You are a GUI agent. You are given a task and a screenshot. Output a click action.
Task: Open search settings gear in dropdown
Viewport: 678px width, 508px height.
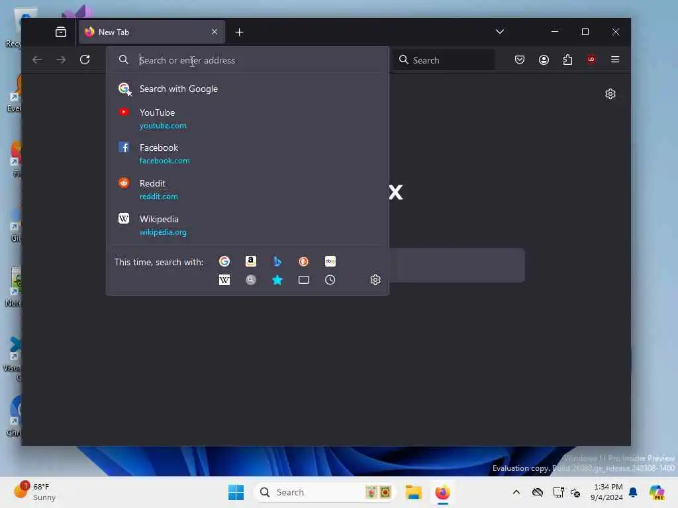tap(375, 280)
